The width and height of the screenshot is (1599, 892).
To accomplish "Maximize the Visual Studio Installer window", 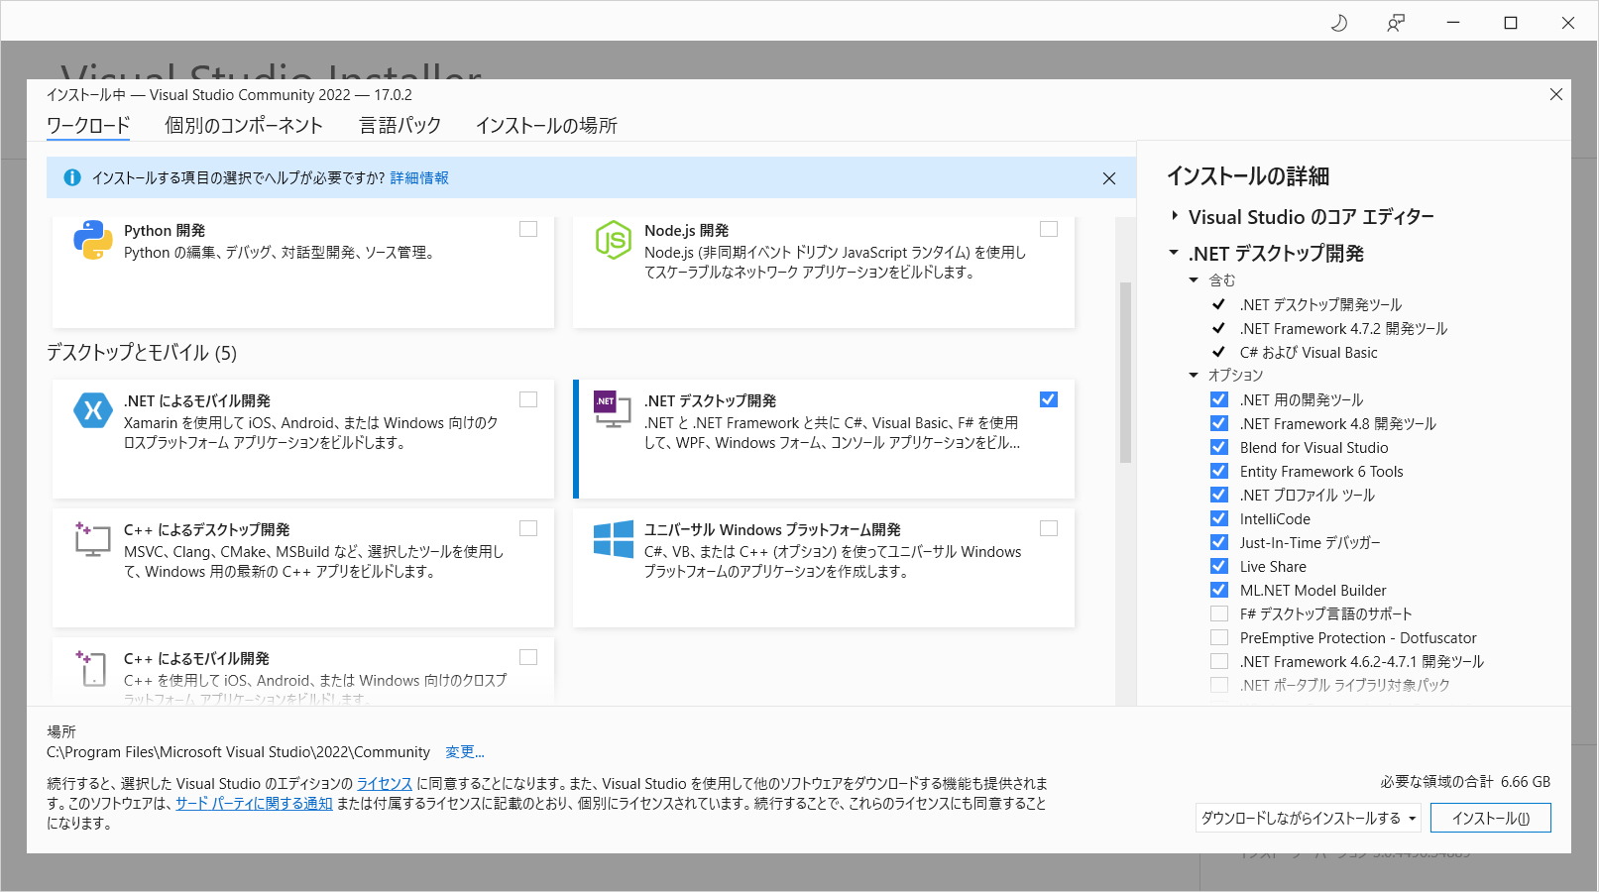I will click(1511, 23).
